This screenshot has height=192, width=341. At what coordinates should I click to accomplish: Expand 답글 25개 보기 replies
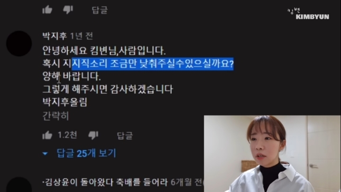tap(86, 153)
